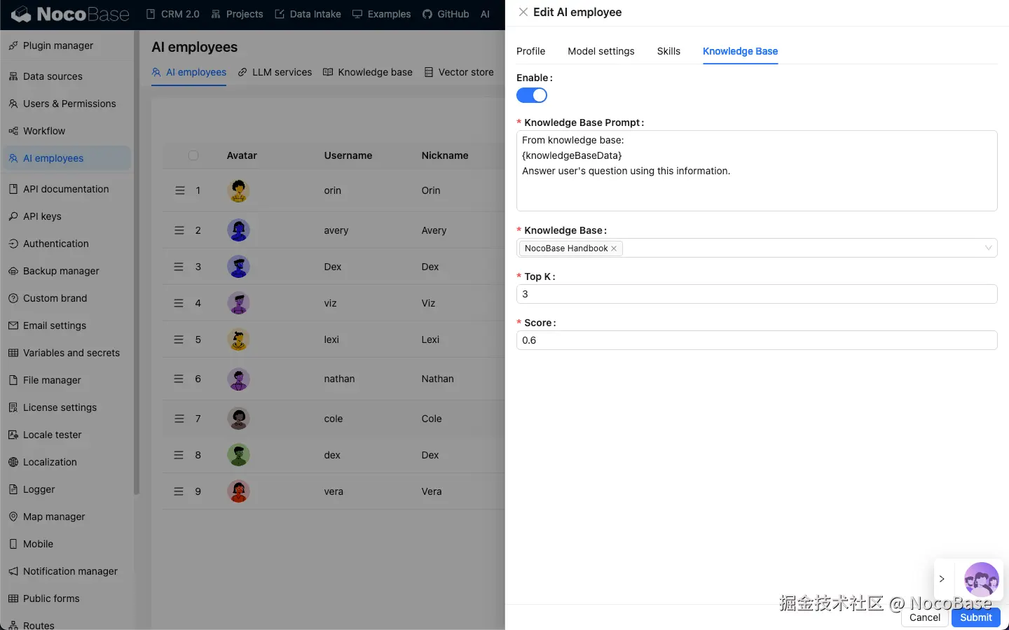Click nathan's avatar icon

click(x=239, y=379)
